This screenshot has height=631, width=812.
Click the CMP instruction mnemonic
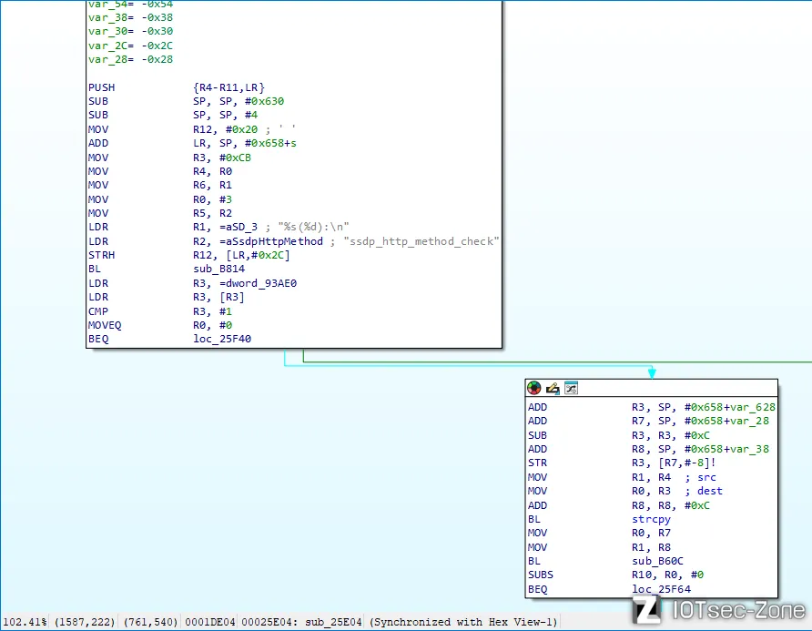click(98, 311)
